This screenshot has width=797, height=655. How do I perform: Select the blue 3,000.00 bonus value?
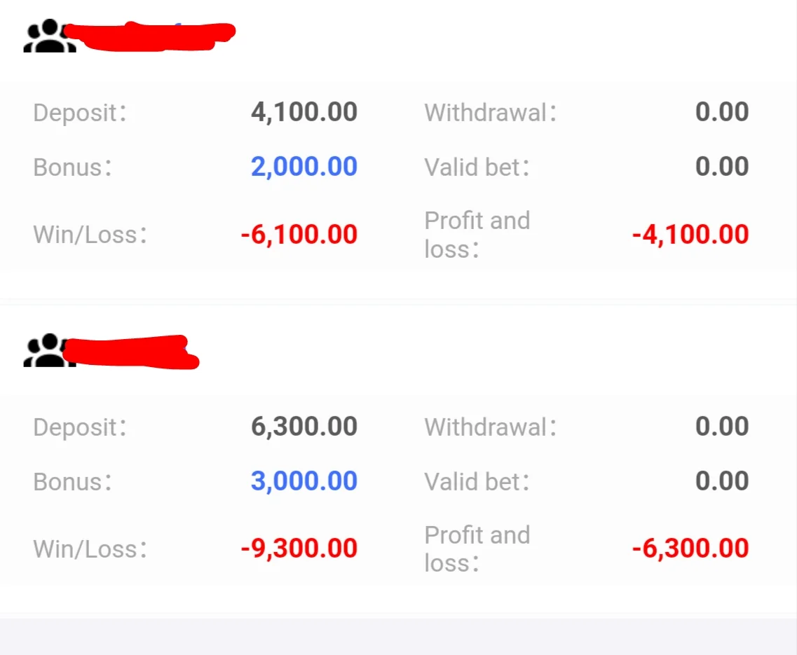coord(304,481)
